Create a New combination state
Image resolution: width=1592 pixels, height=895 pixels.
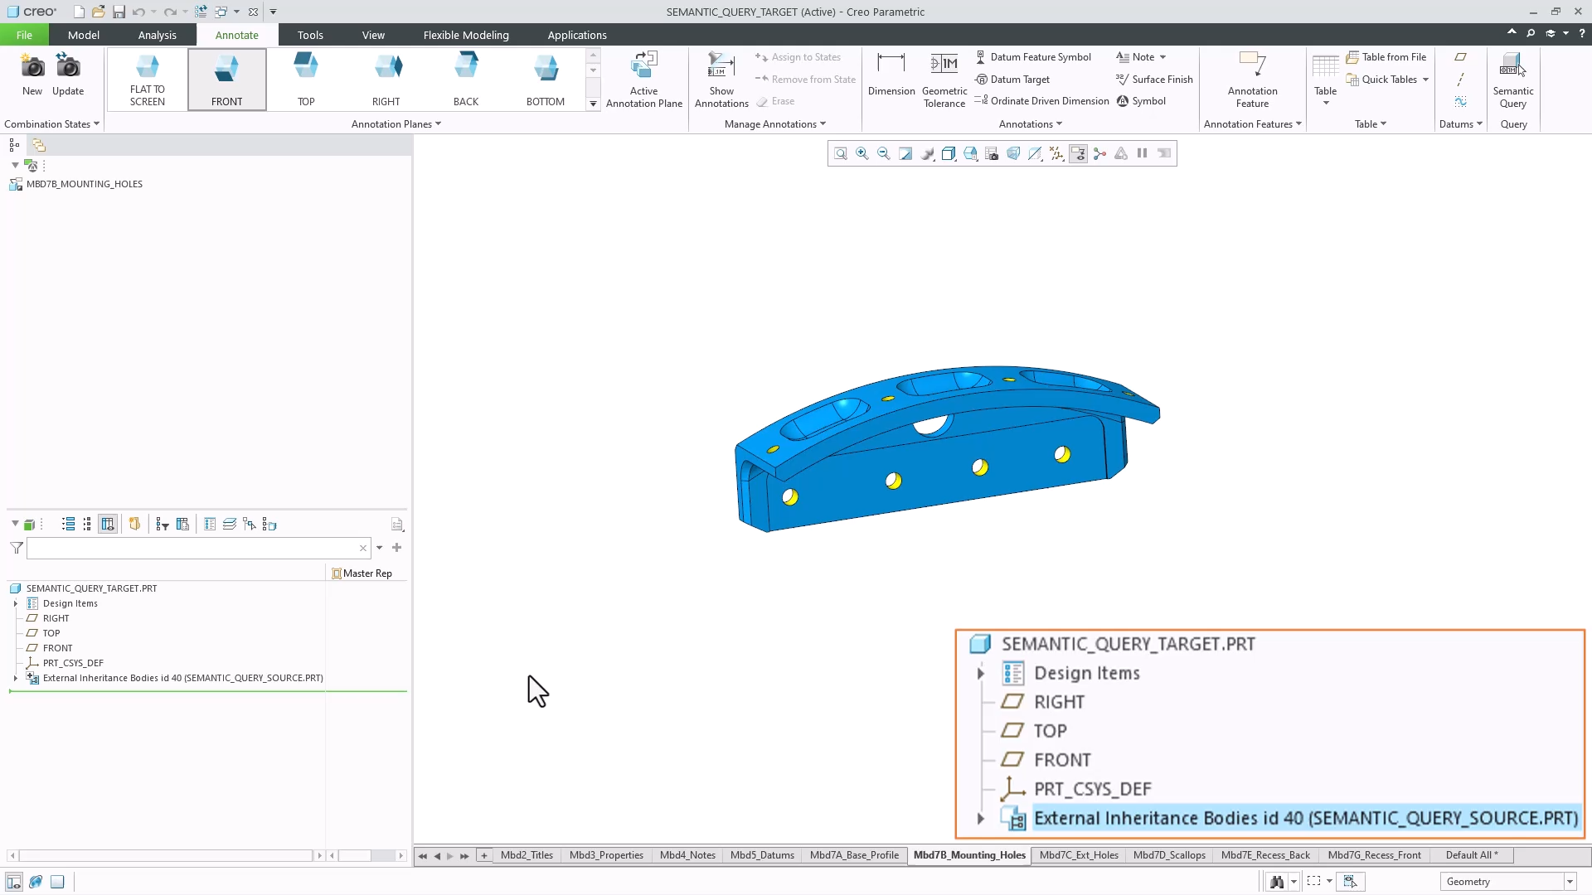click(x=32, y=75)
